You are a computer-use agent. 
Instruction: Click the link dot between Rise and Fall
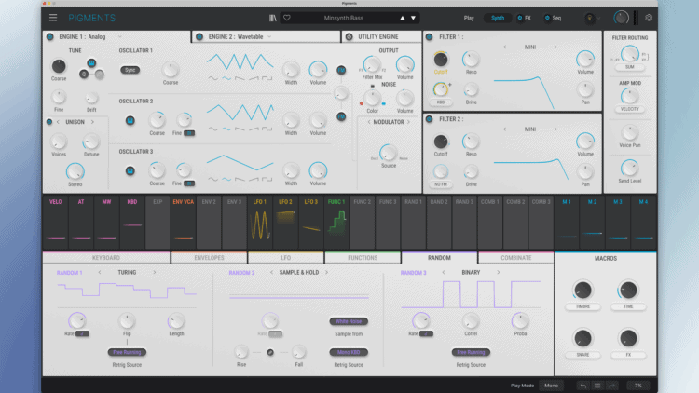pyautogui.click(x=270, y=352)
